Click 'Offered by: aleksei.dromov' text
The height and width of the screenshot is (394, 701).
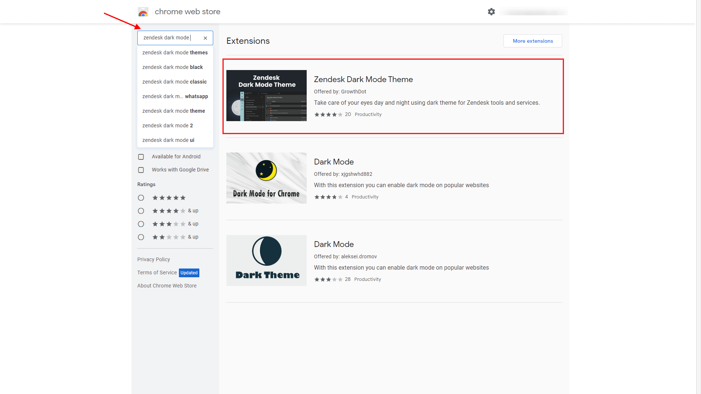point(345,256)
